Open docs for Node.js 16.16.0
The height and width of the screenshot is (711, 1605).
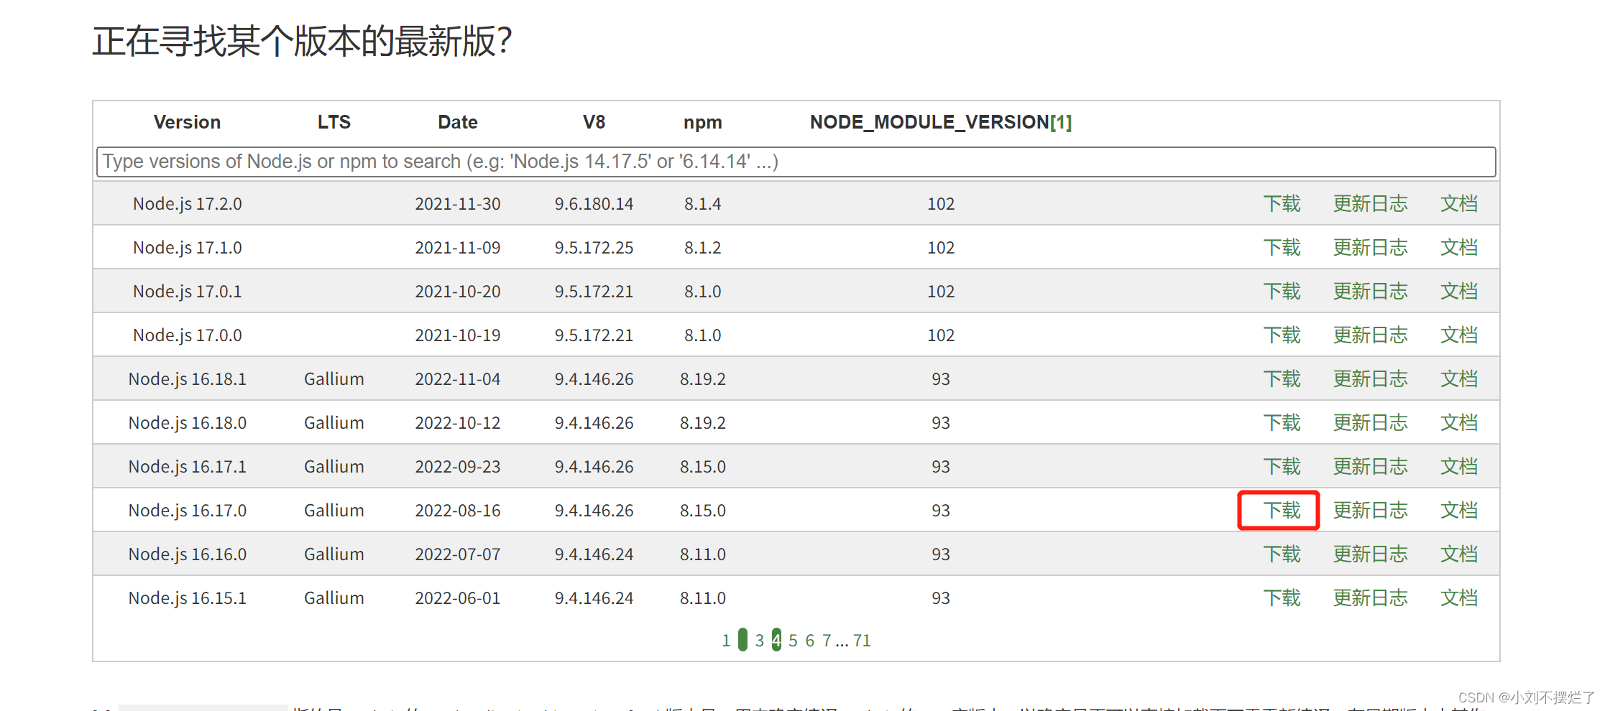tap(1458, 554)
